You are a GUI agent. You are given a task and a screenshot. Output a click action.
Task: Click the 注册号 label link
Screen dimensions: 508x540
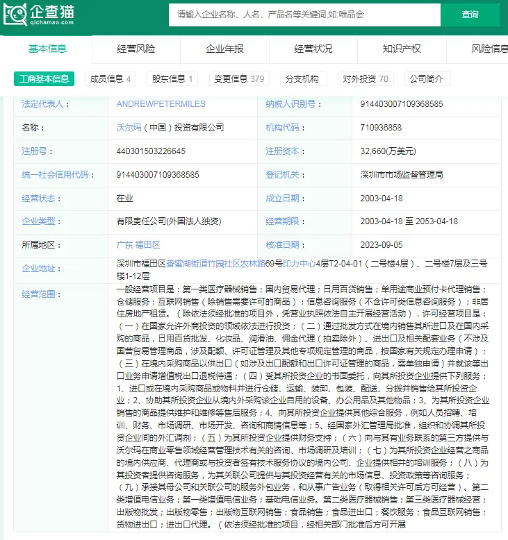[x=35, y=151]
